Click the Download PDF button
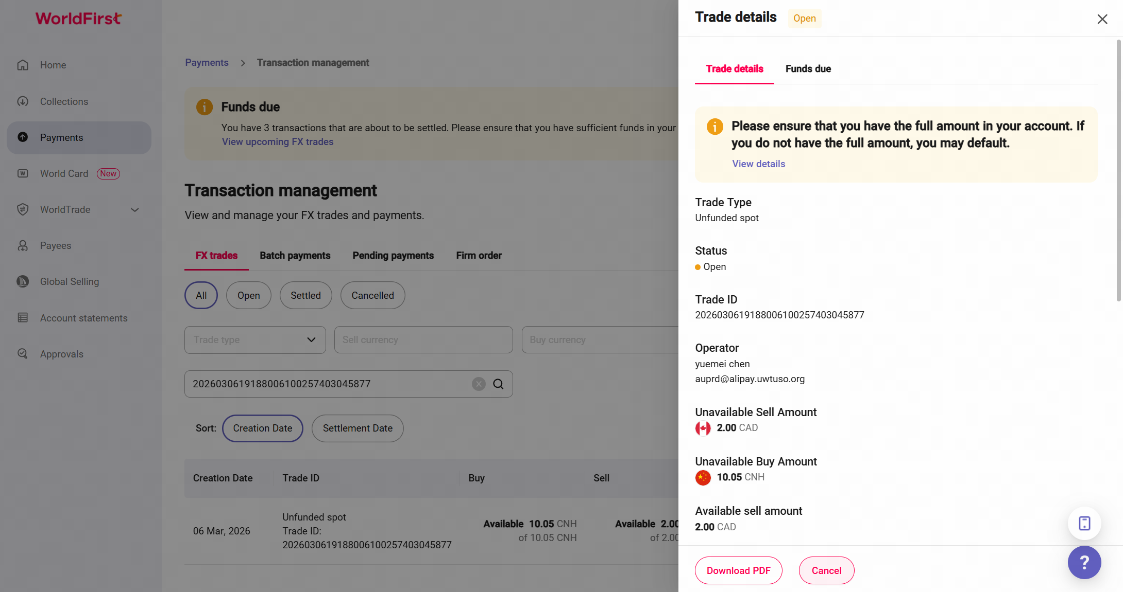This screenshot has width=1123, height=592. pos(738,570)
